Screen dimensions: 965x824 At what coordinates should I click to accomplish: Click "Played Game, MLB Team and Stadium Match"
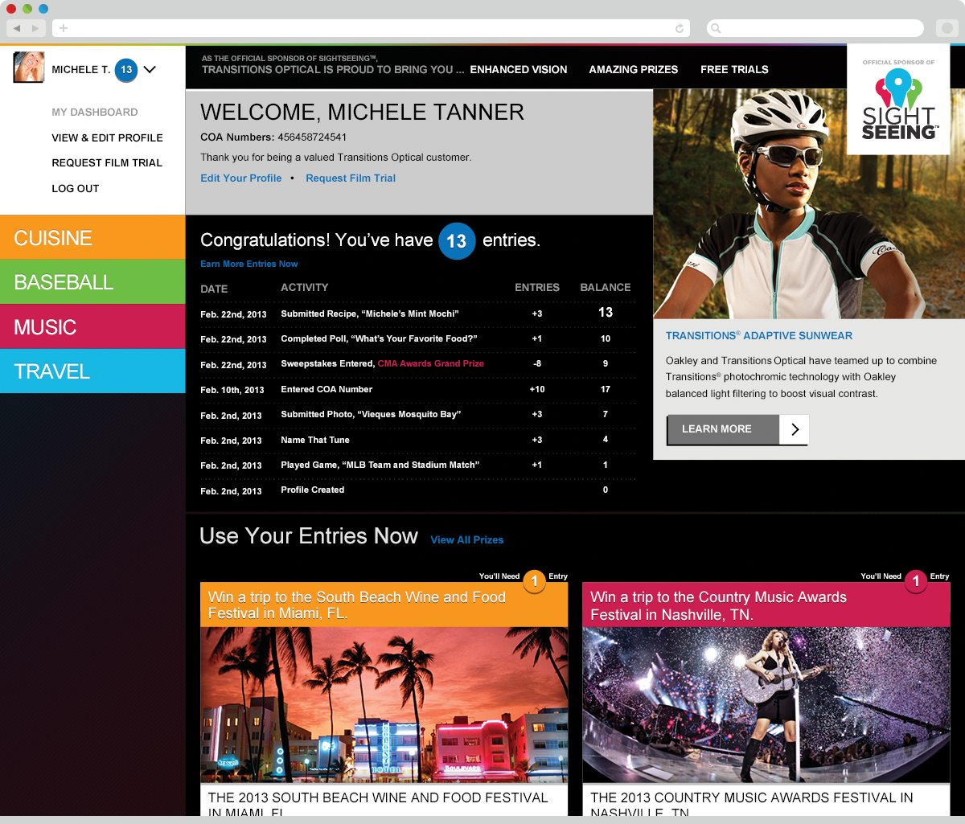380,465
